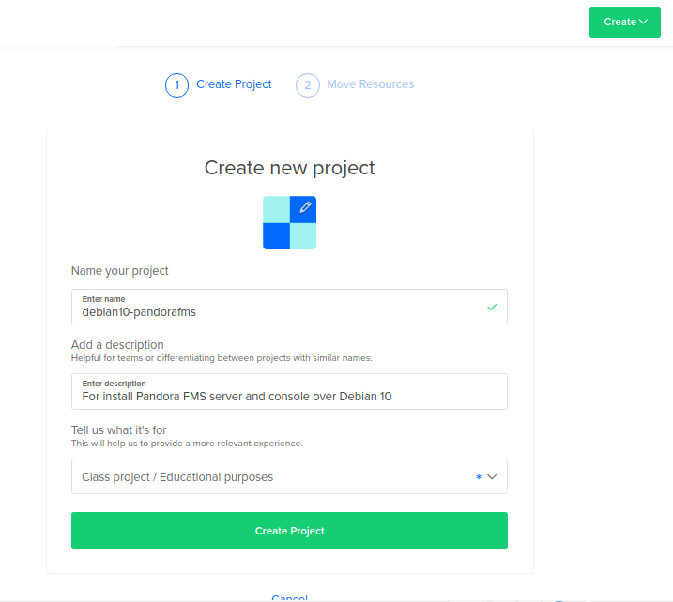Click the blue asterisk in purpose dropdown
Viewport: 673px width, 602px height.
tap(478, 477)
